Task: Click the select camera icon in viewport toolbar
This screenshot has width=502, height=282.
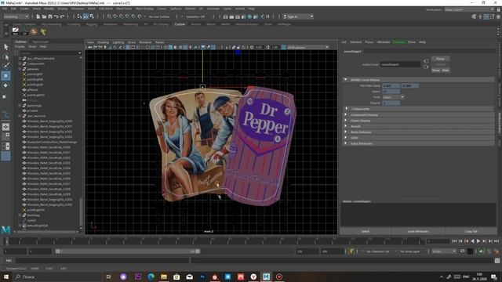Action: tap(90, 47)
